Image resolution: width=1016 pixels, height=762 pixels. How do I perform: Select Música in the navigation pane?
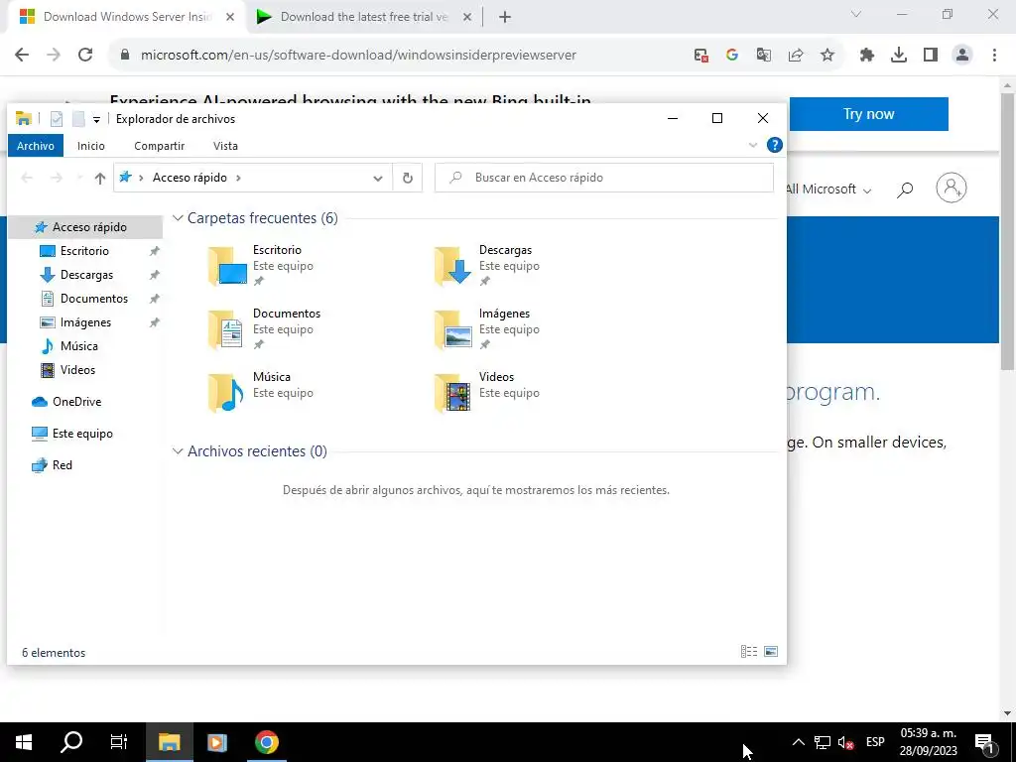pos(78,346)
